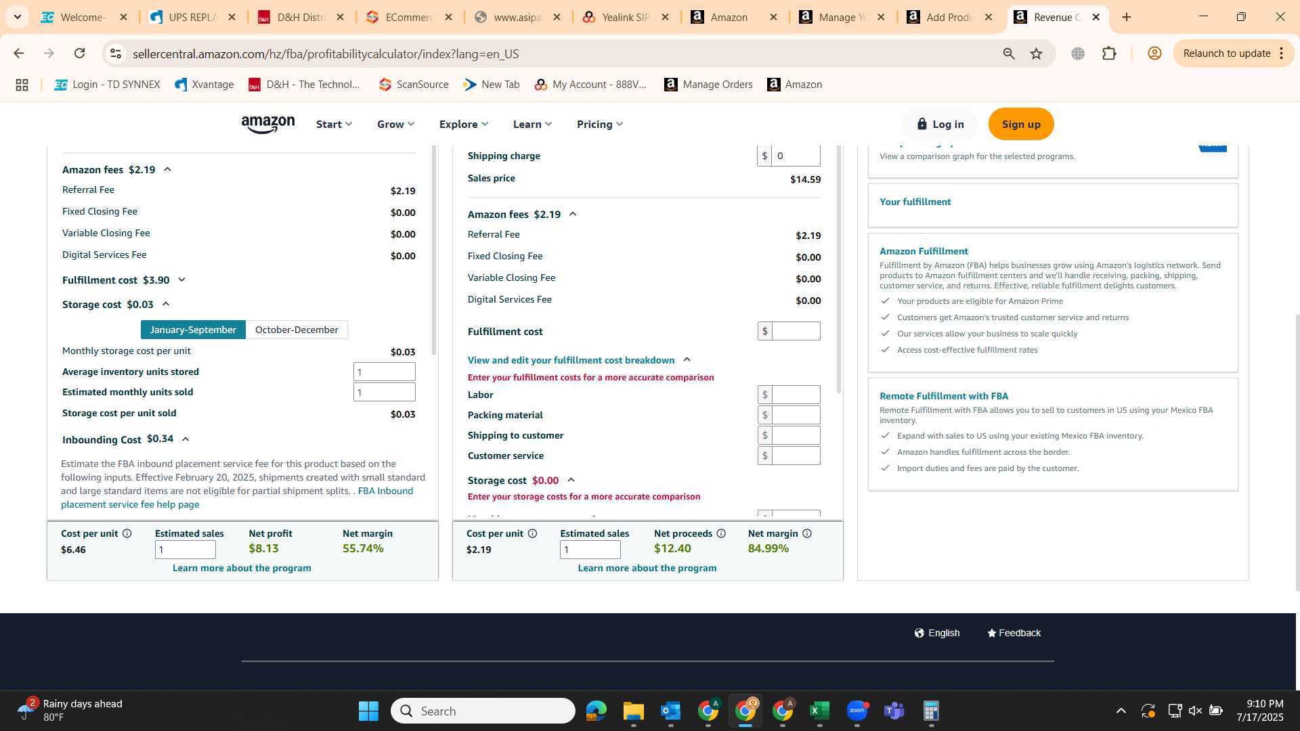Open the Explore dropdown menu

point(464,125)
